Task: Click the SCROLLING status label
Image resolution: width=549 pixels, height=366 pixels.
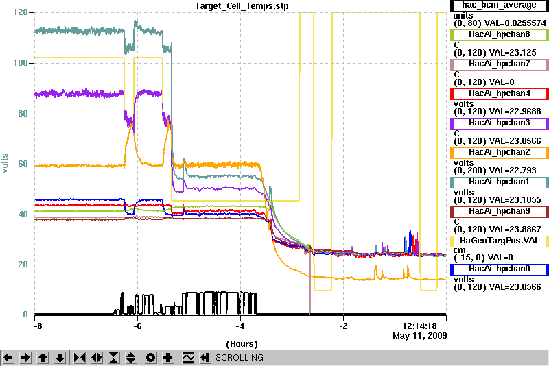Action: (x=239, y=358)
